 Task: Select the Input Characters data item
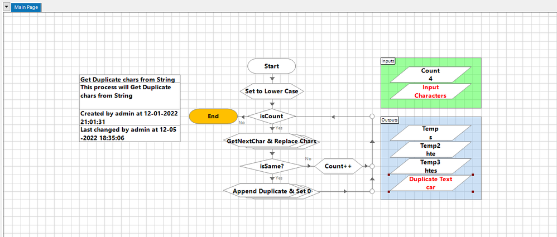point(430,91)
